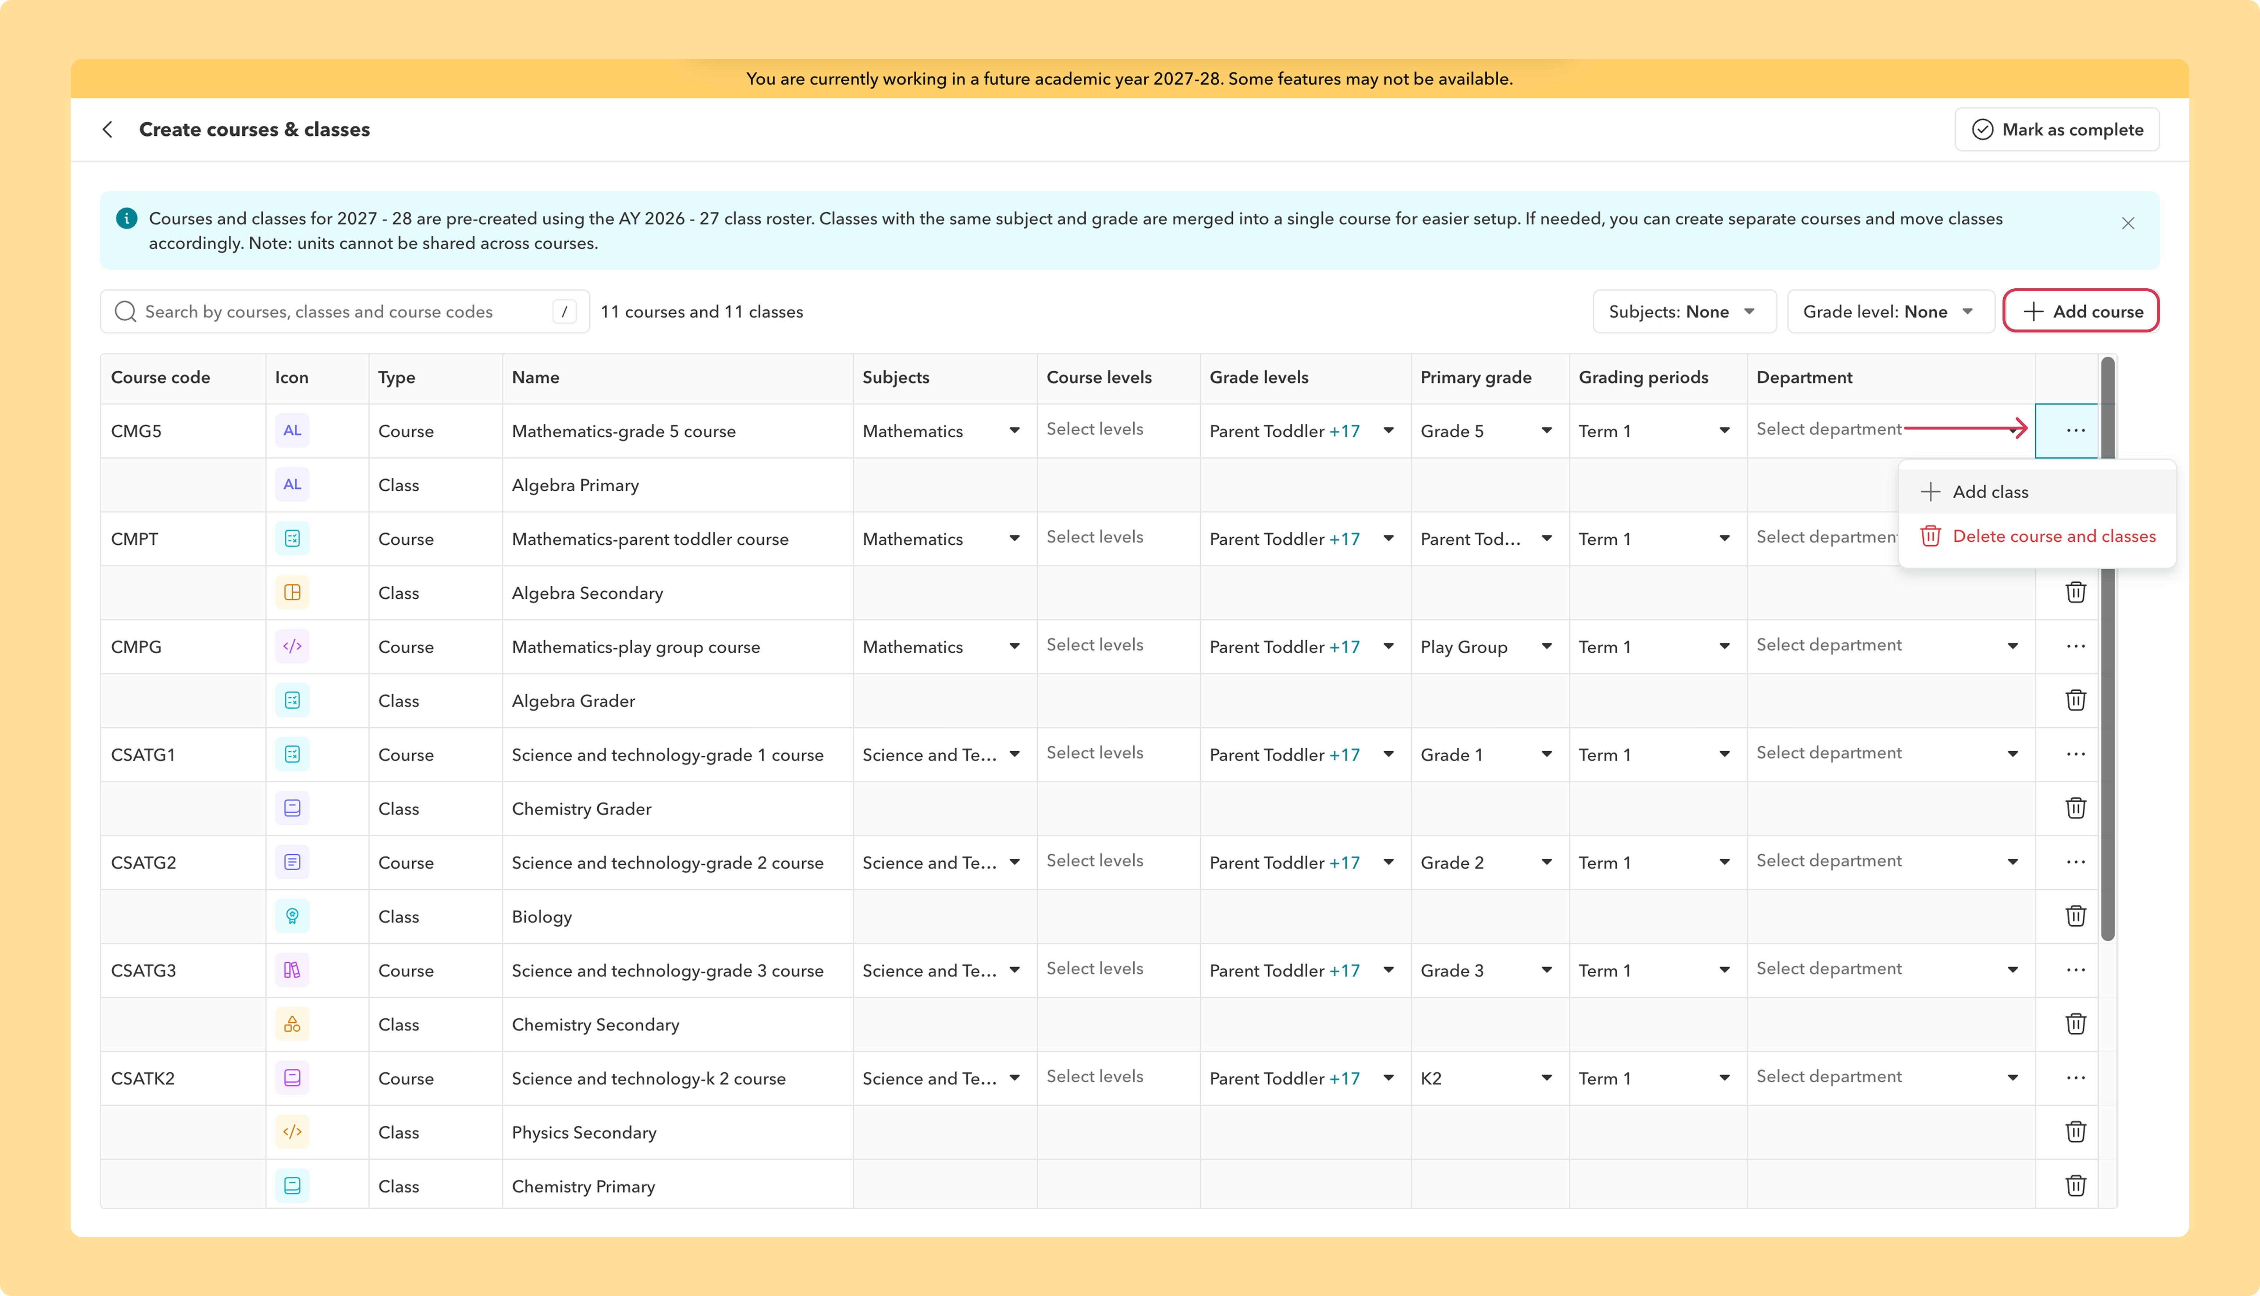Click the AL icon of Algebra Primary class

click(292, 485)
